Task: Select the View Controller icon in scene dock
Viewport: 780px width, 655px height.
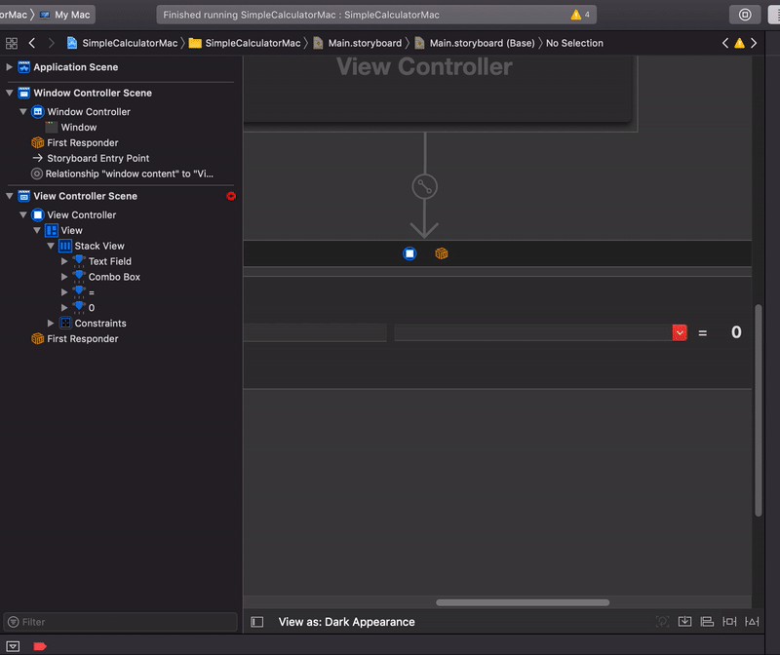Action: tap(409, 253)
